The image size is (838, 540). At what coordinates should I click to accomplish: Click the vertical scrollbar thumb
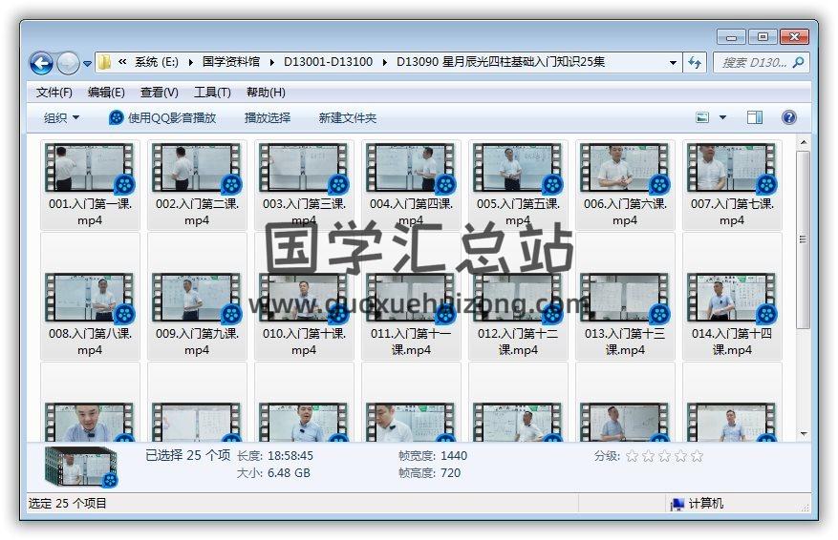point(803,239)
